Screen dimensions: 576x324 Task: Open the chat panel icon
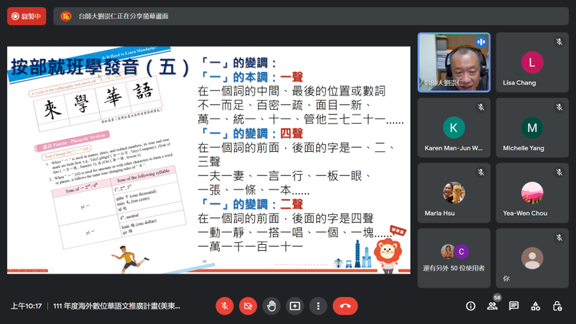514,306
